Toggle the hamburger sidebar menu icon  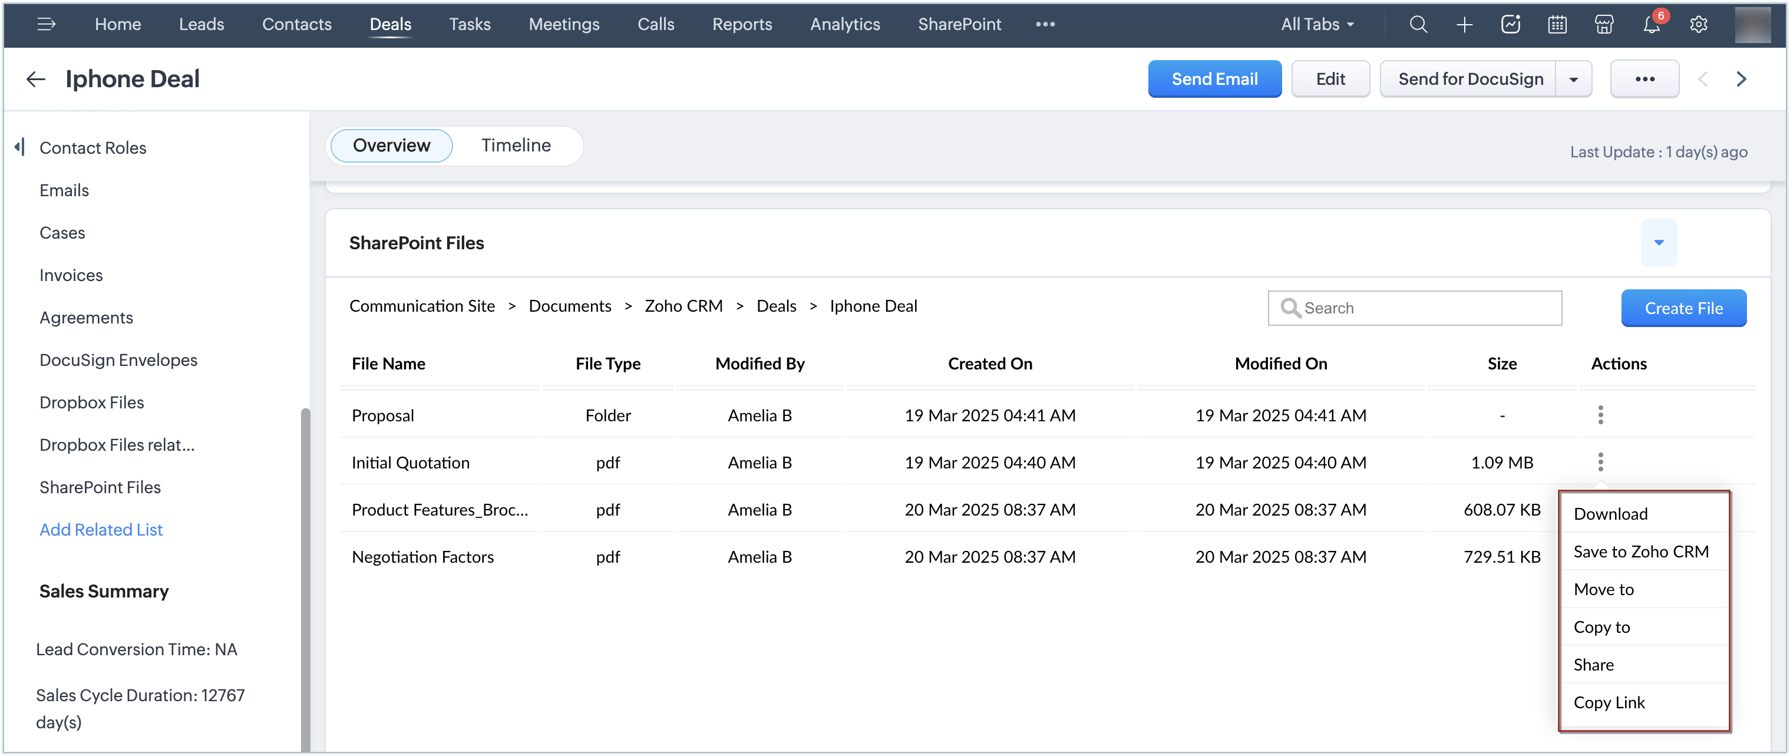coord(46,24)
